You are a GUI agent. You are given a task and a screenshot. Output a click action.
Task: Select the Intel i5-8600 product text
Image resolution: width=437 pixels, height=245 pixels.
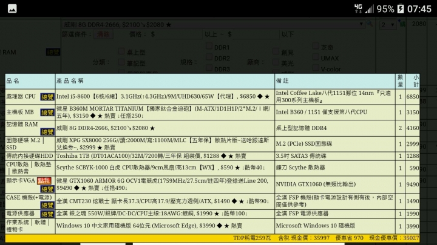(163, 96)
